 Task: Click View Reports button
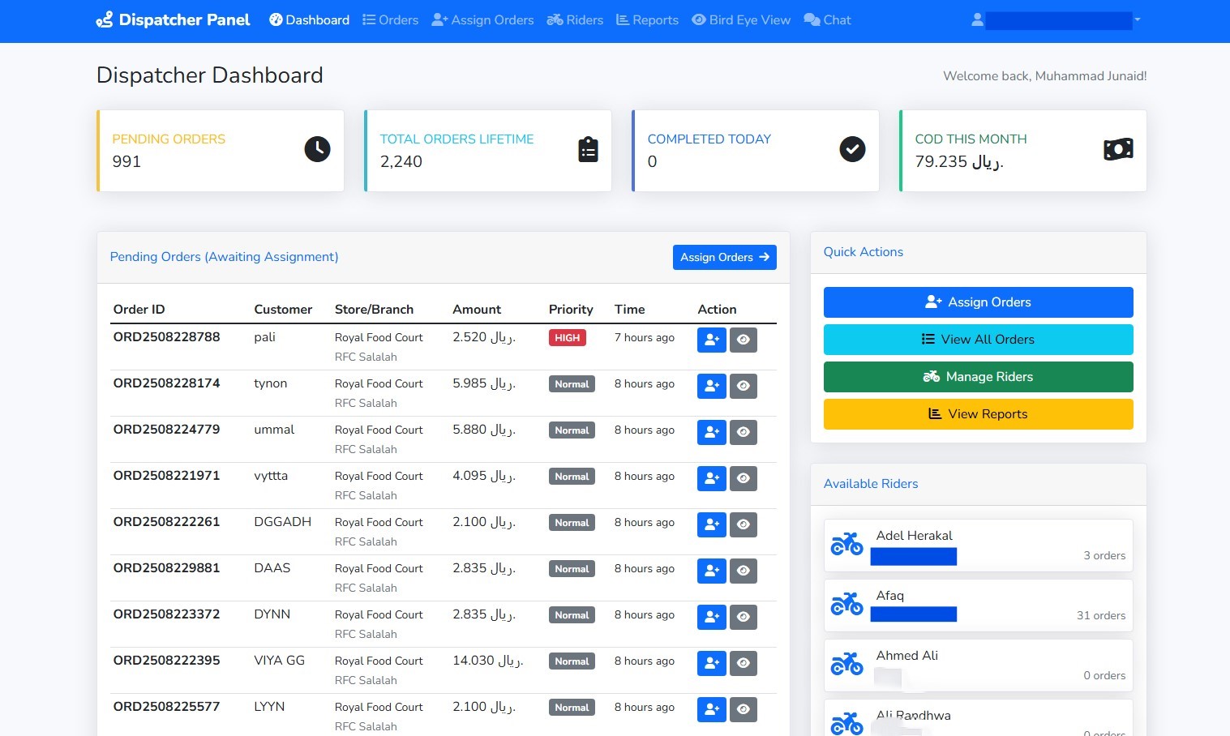click(x=979, y=414)
